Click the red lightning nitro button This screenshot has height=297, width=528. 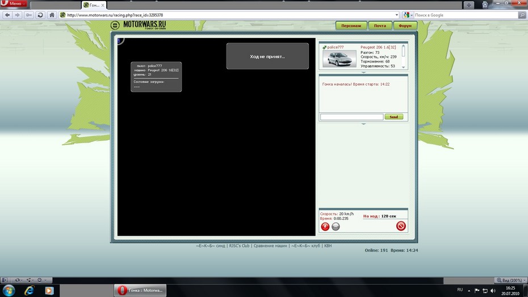point(325,227)
